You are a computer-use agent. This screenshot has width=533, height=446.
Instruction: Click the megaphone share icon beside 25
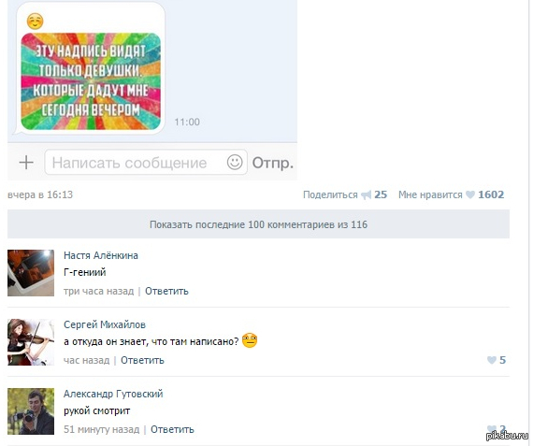(x=367, y=194)
